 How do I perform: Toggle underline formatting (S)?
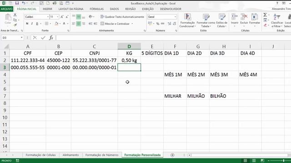(37, 24)
